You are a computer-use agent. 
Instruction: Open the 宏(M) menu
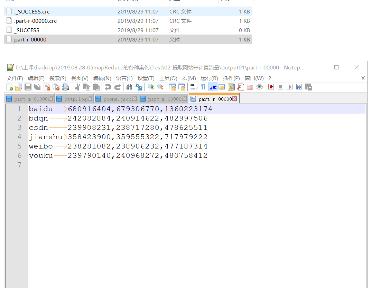click(x=189, y=78)
